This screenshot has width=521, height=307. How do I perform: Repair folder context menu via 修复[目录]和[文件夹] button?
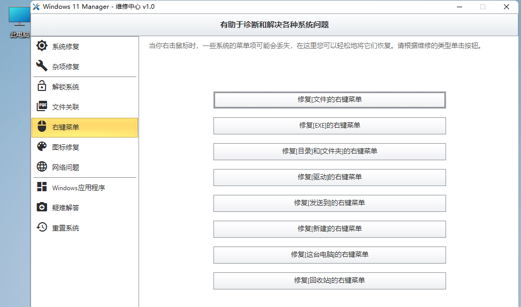[329, 151]
